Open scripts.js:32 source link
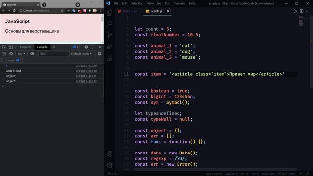This screenshot has width=313, height=176. [86, 81]
